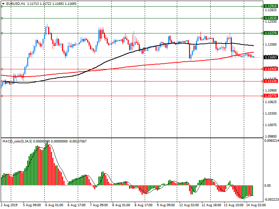Select the 12 Aug 18:00 time label
The height and width of the screenshot is (209, 279).
(211, 205)
